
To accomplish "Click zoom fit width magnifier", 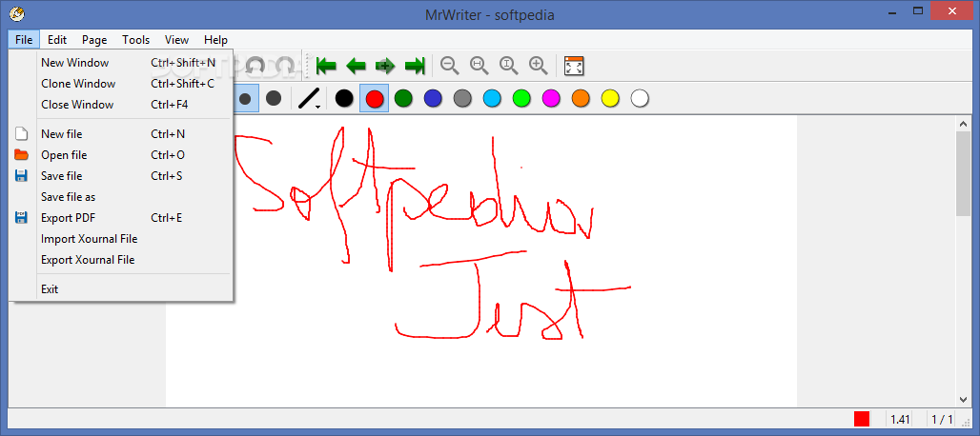I will click(x=480, y=65).
